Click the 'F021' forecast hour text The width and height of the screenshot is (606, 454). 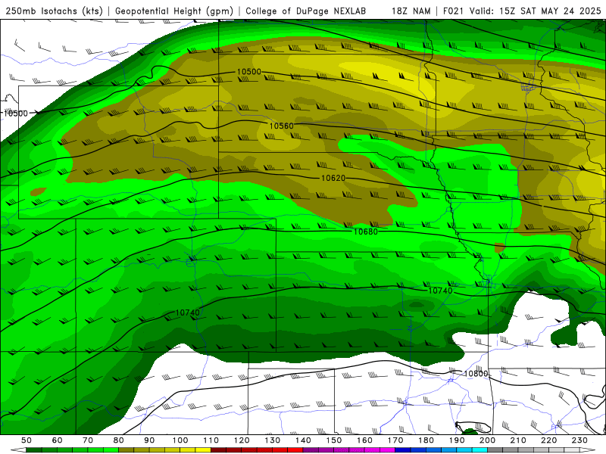(453, 11)
